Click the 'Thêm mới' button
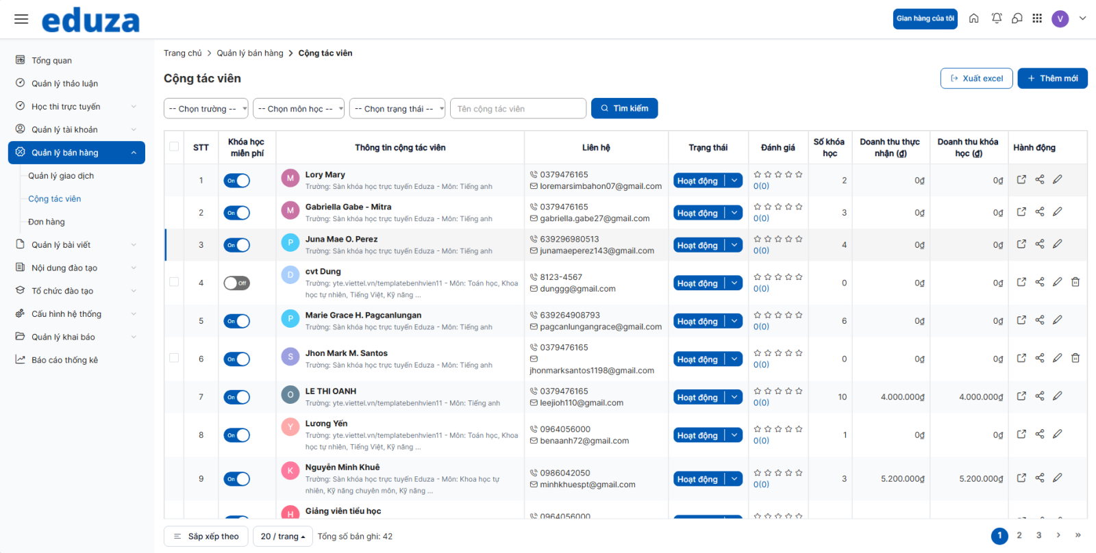1096x553 pixels. (x=1052, y=79)
